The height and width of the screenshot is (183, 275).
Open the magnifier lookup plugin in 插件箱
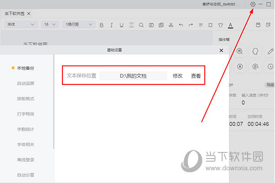[239, 51]
